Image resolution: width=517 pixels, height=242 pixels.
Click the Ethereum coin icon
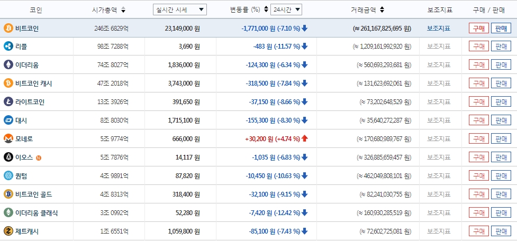point(8,65)
